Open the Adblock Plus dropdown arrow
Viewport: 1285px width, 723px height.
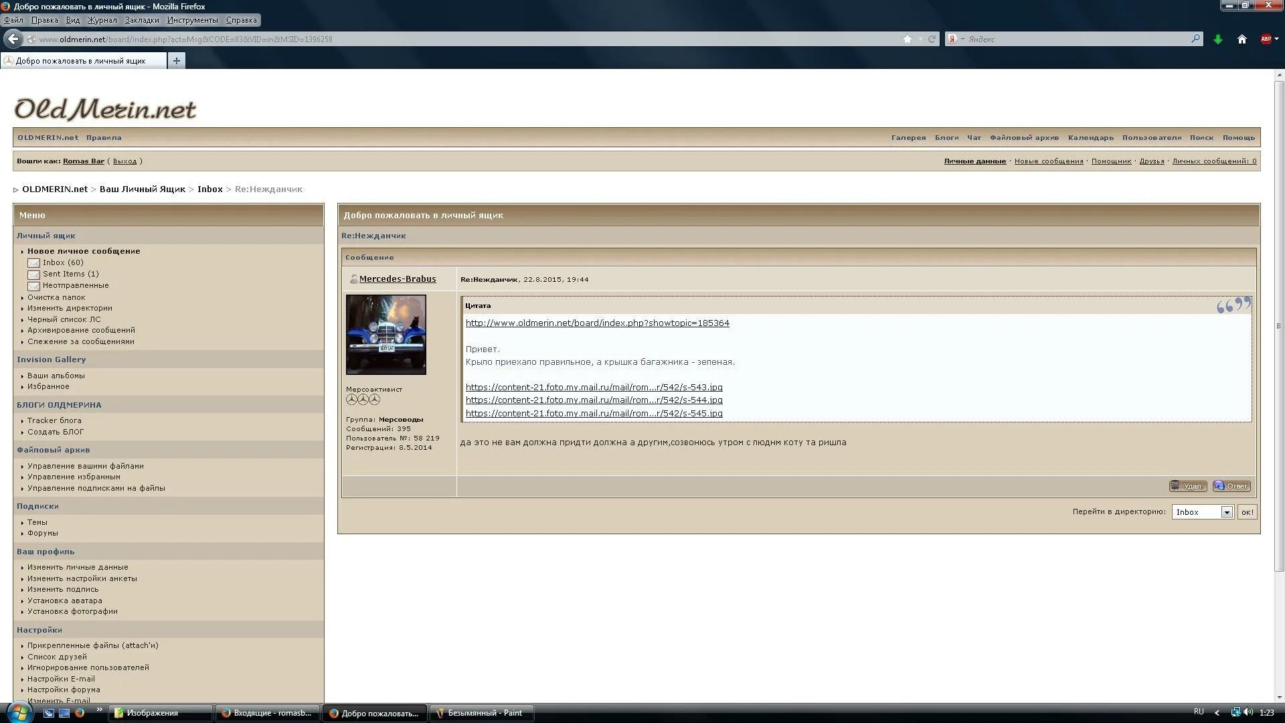coord(1277,39)
